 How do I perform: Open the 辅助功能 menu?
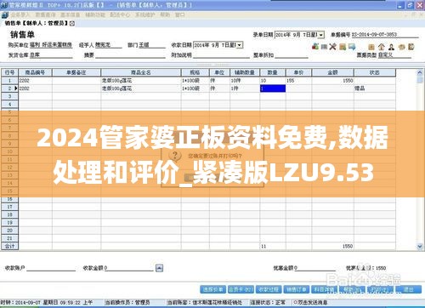click(x=95, y=14)
